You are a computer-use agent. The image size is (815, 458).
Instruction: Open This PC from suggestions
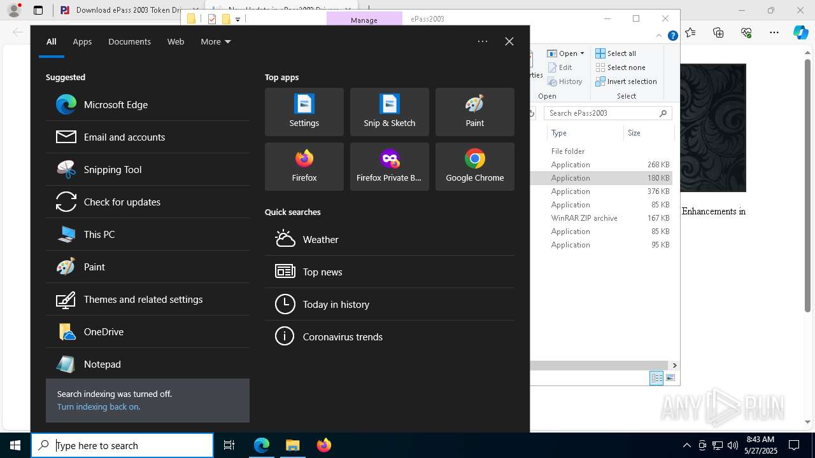click(x=148, y=234)
